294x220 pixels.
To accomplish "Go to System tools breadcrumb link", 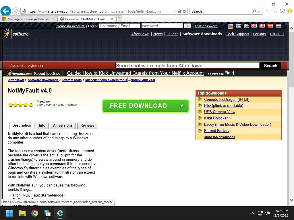I will point(72,80).
